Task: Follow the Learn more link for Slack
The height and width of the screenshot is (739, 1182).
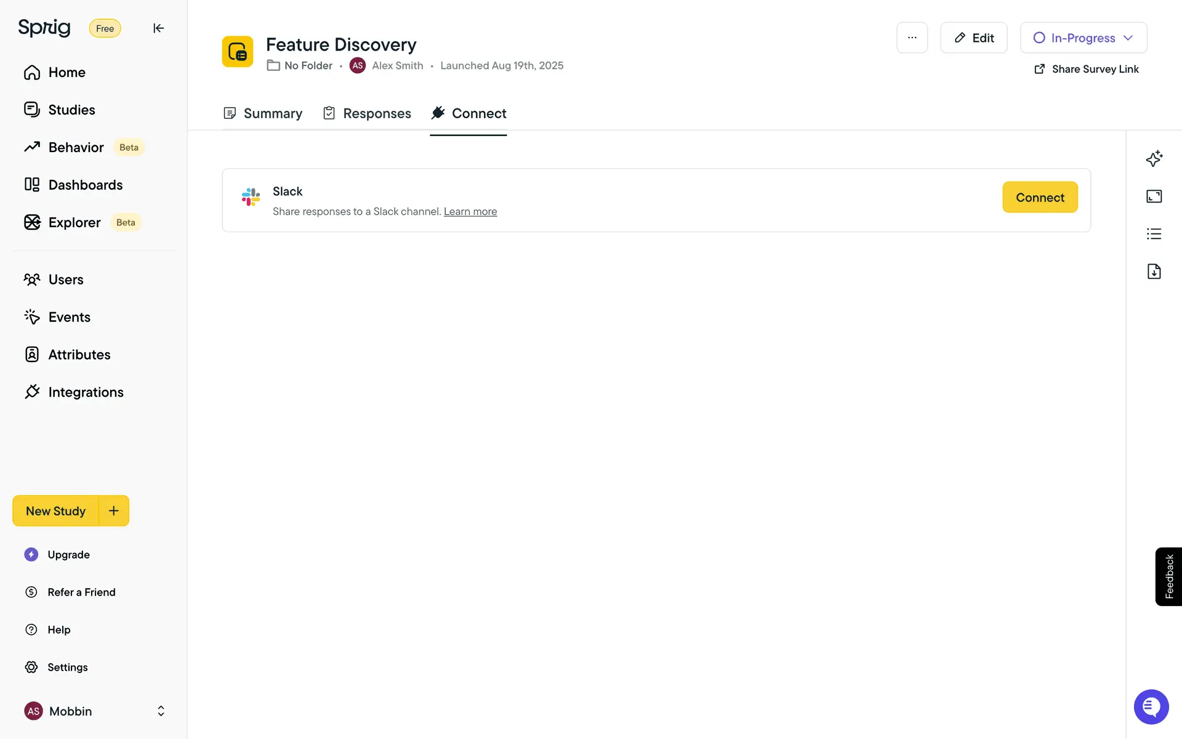Action: coord(470,211)
